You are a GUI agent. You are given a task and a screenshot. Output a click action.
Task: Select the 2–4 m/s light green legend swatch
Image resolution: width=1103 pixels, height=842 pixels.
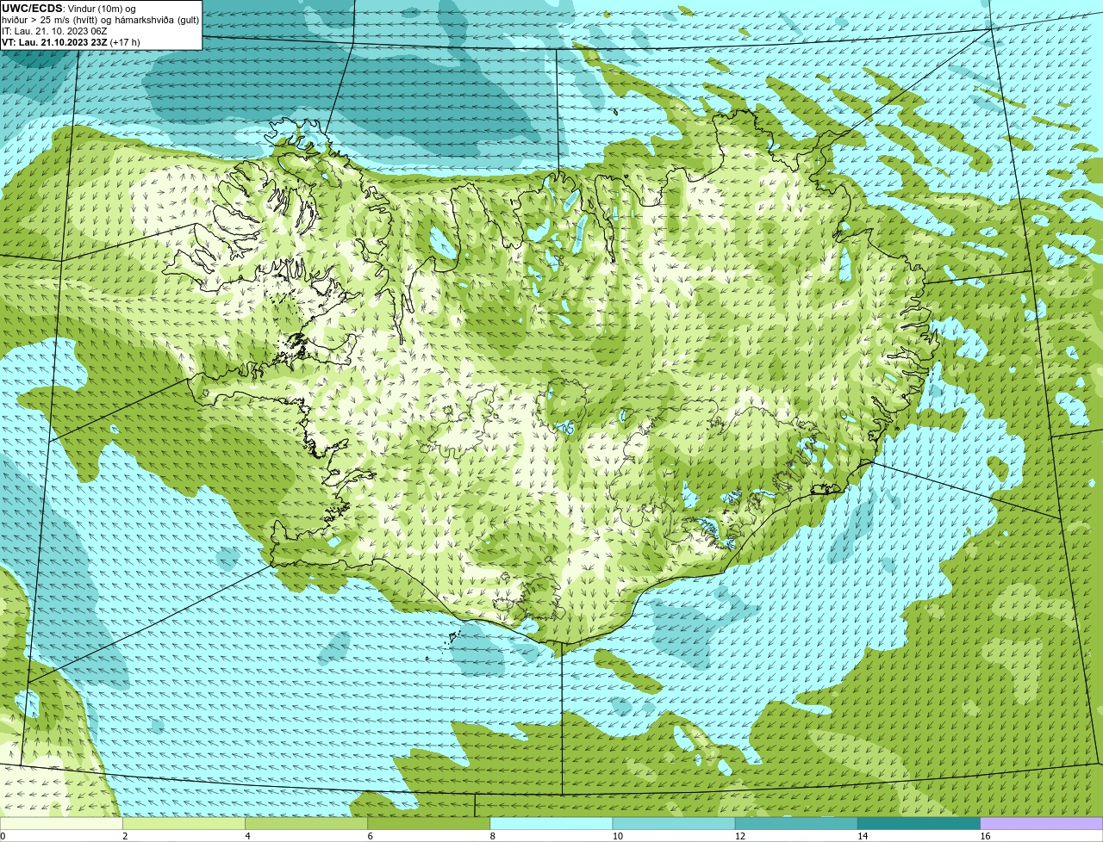(x=184, y=824)
